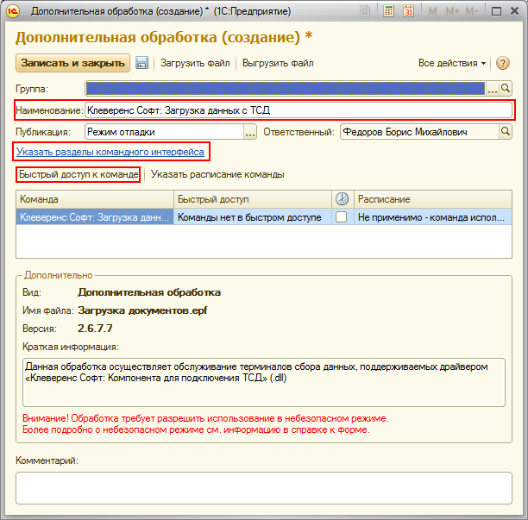528x520 pixels.
Task: Click the Публикация field with Режим отладки
Action: coord(164,132)
